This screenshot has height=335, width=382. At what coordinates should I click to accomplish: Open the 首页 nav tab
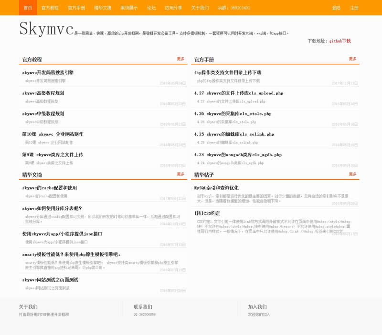pos(28,8)
